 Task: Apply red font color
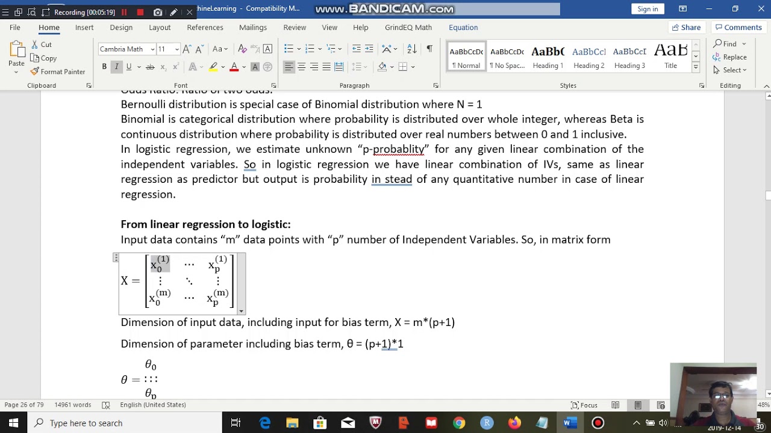point(234,67)
